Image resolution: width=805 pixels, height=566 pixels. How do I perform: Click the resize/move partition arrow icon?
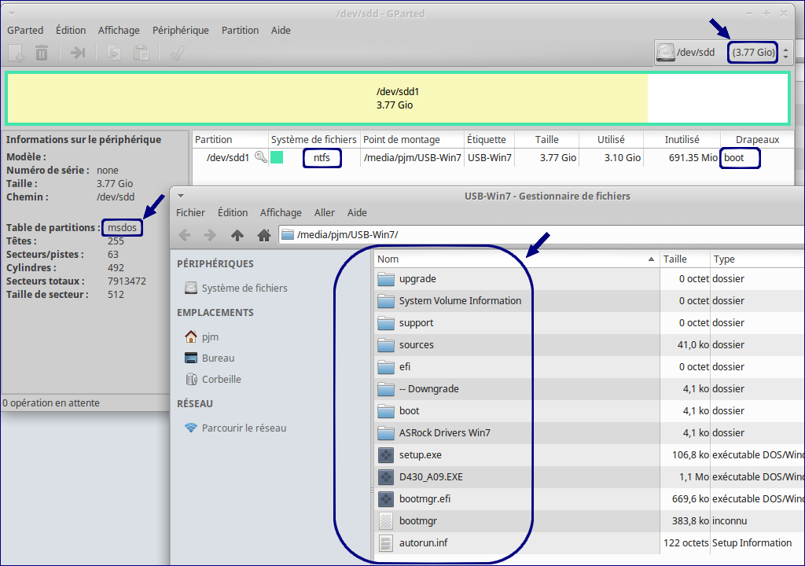pyautogui.click(x=78, y=53)
